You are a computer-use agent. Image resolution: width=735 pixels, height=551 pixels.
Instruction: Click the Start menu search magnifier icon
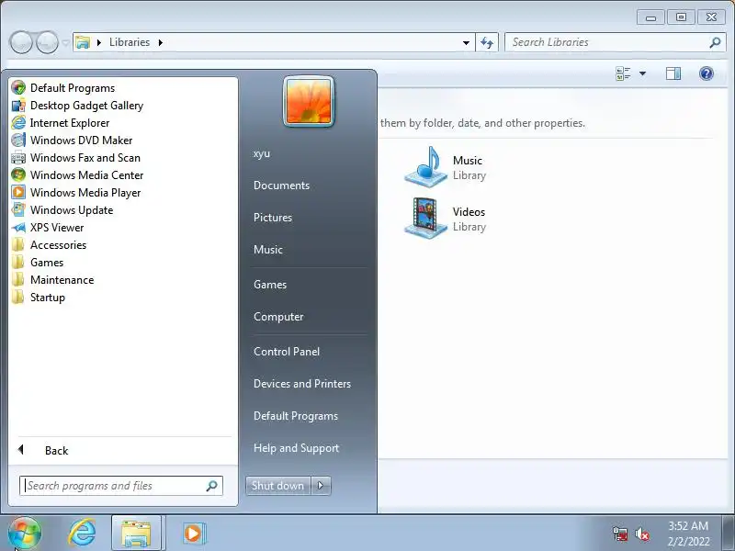(x=212, y=486)
